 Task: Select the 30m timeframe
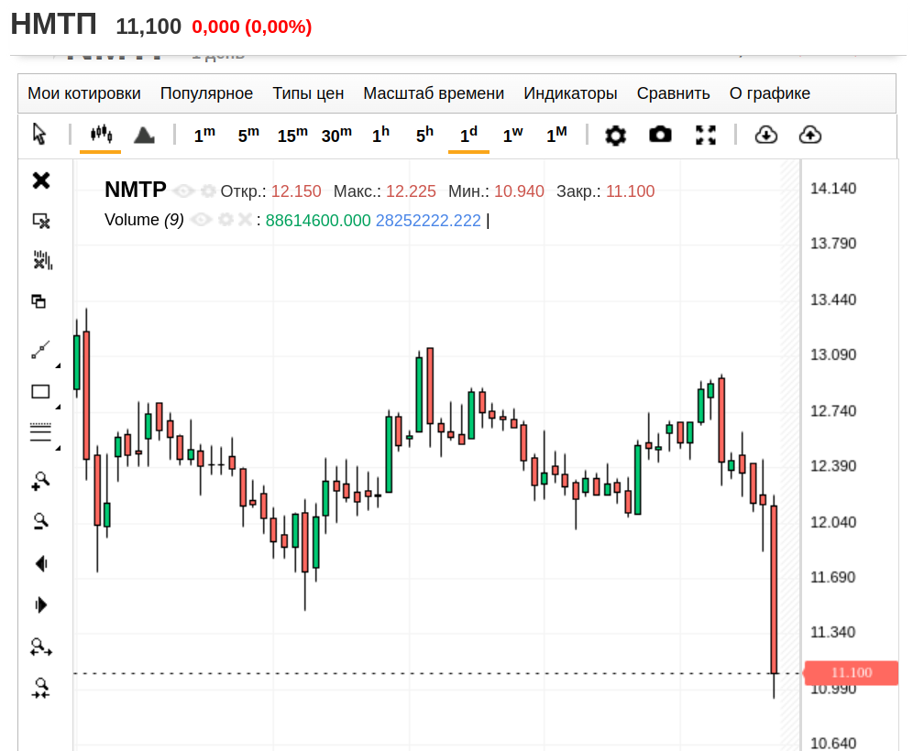click(336, 135)
